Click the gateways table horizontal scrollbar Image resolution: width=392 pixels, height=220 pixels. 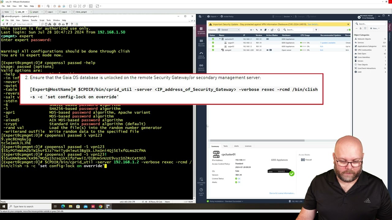point(257,141)
